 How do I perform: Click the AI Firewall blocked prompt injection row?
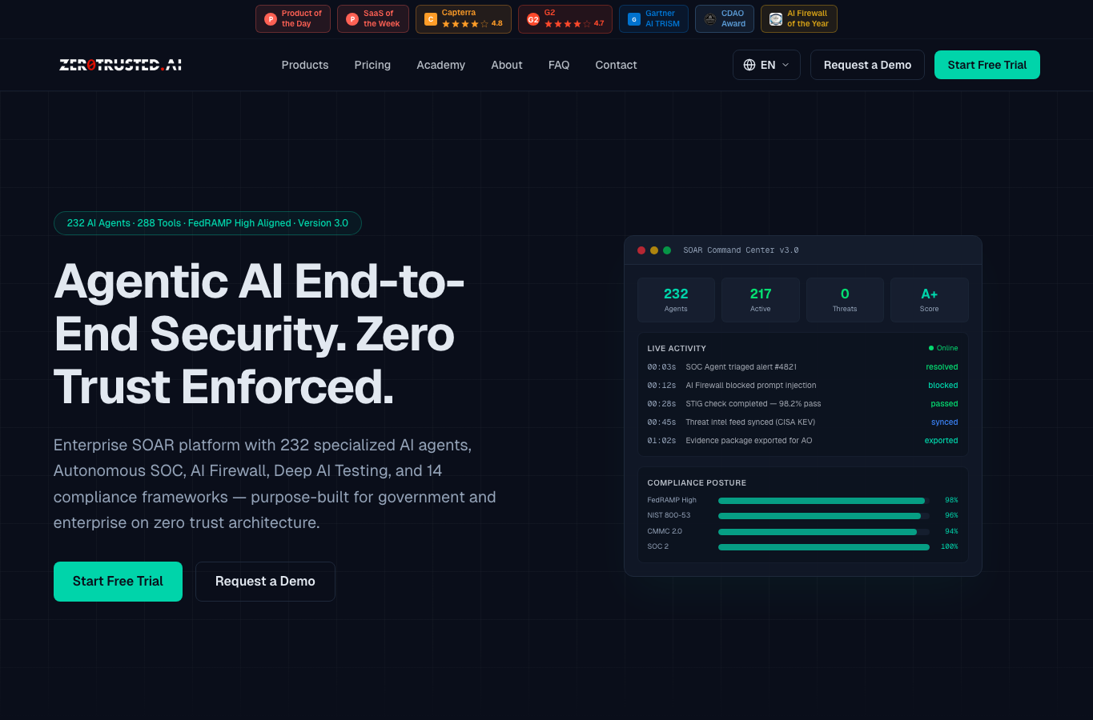click(802, 386)
